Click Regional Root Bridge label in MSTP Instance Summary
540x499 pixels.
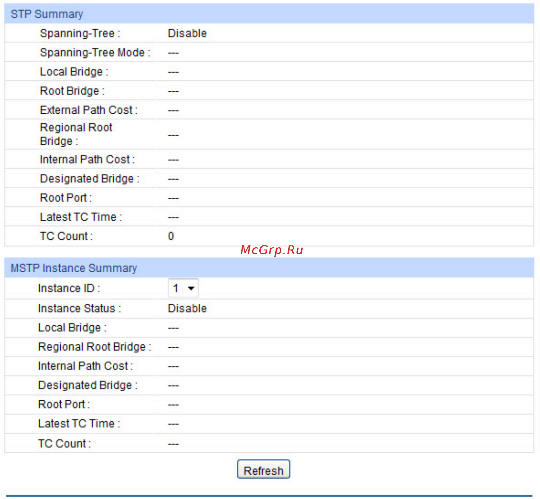click(95, 347)
